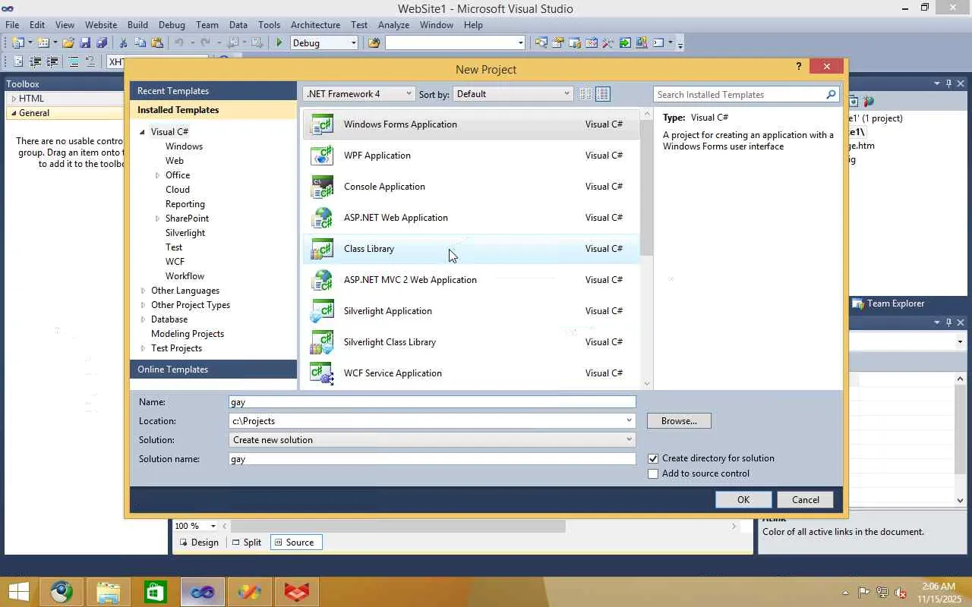The image size is (972, 607).
Task: Open File Explorer from the taskbar
Action: point(109,592)
